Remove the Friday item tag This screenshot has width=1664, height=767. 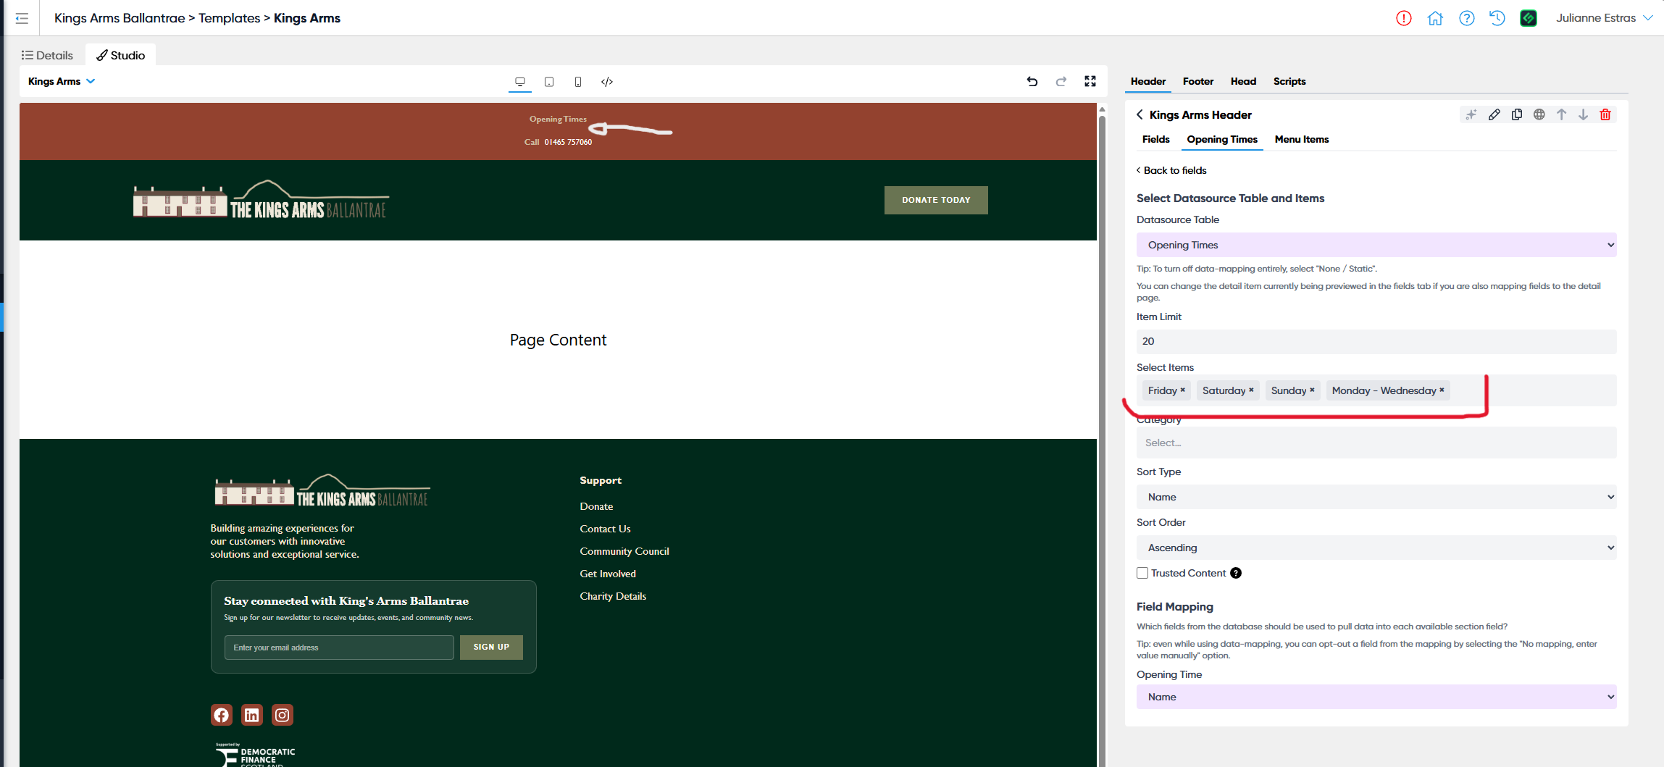click(1183, 390)
